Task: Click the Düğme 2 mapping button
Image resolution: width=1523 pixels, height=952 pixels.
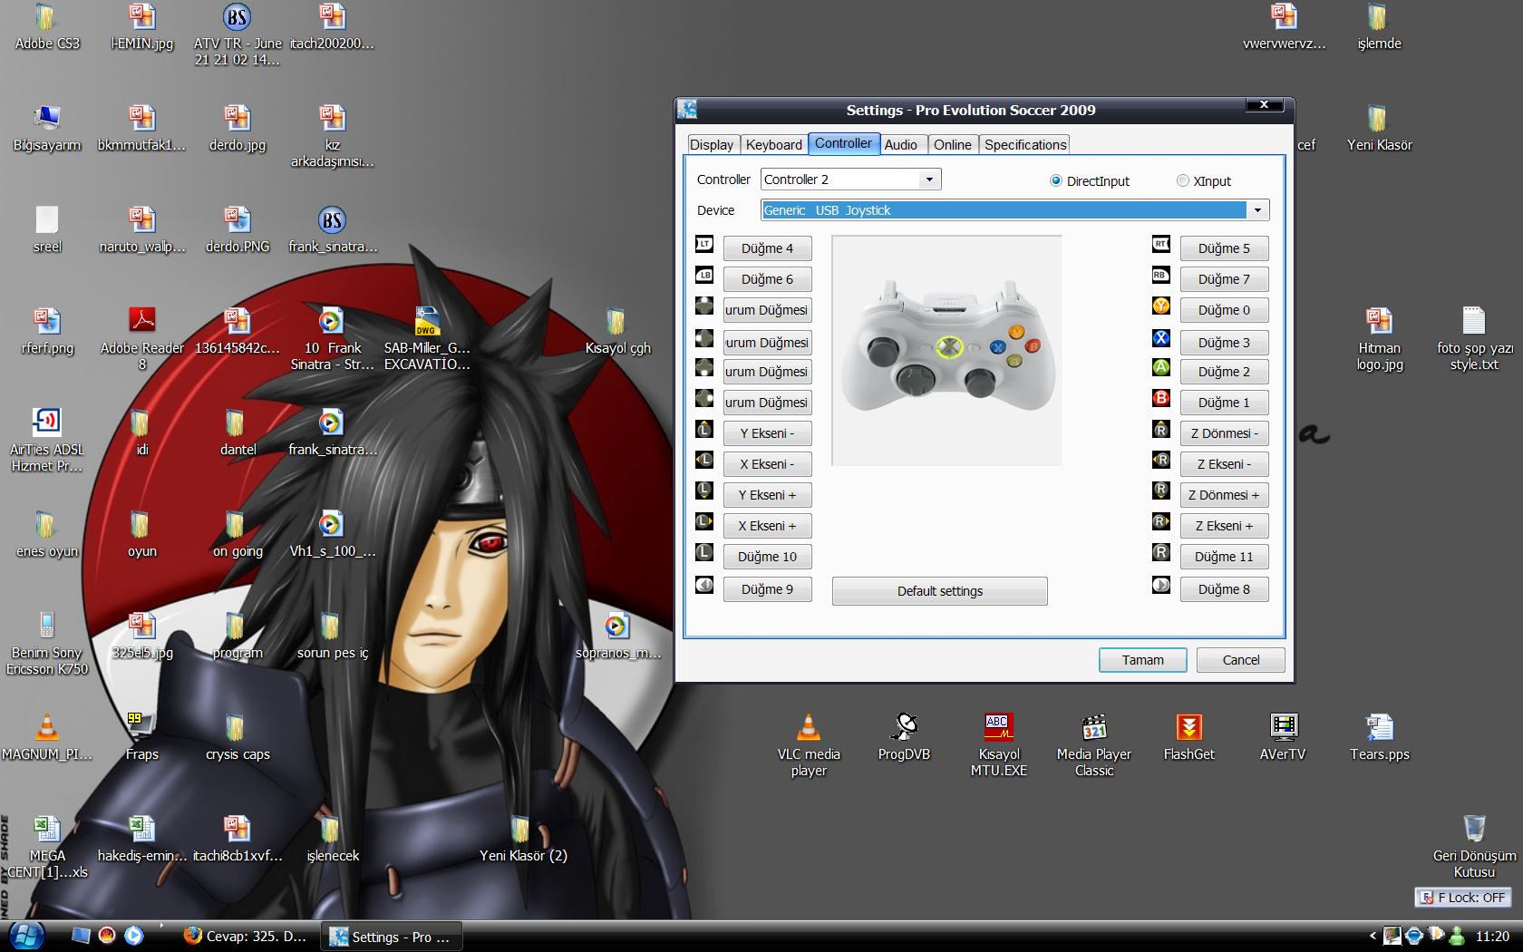Action: pos(1224,372)
